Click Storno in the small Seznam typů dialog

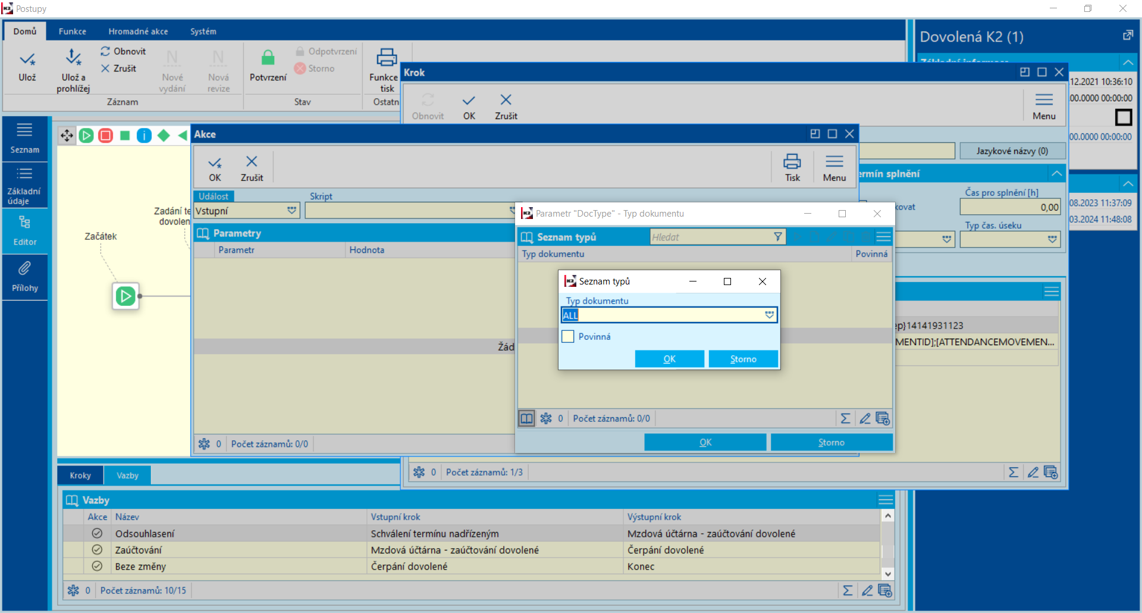pos(743,359)
